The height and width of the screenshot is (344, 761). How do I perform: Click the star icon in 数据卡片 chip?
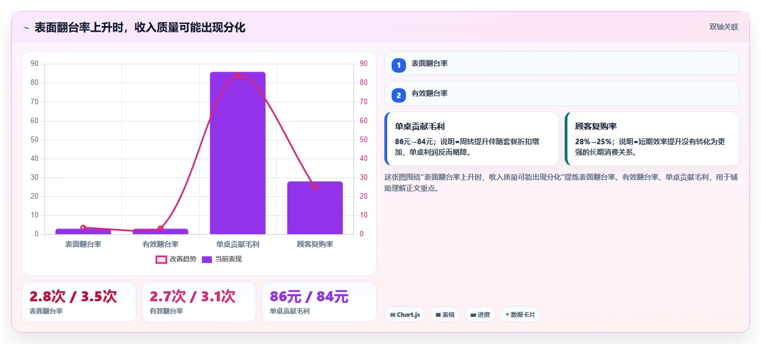point(507,315)
